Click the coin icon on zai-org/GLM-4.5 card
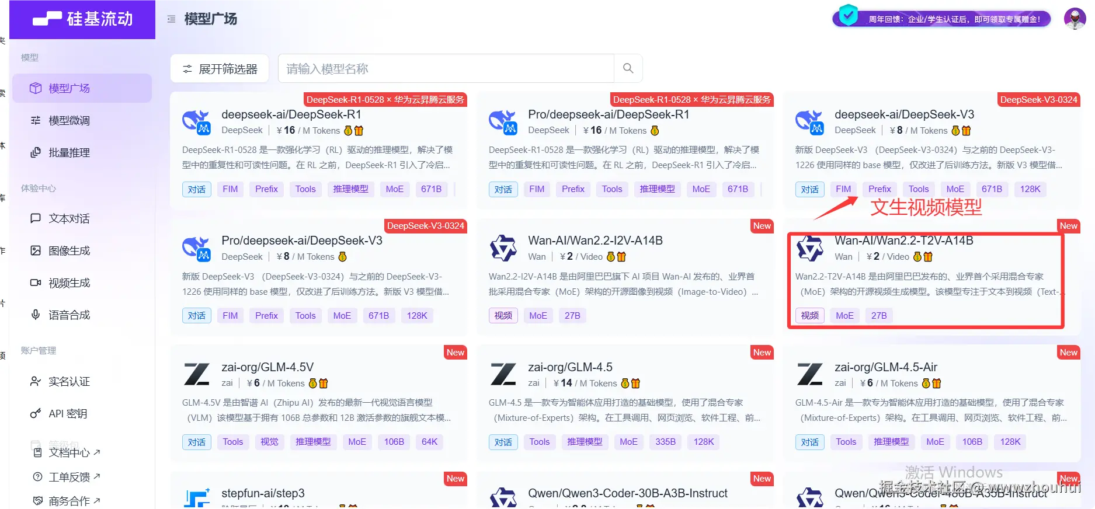Screen dimensions: 1095x509 [625, 384]
